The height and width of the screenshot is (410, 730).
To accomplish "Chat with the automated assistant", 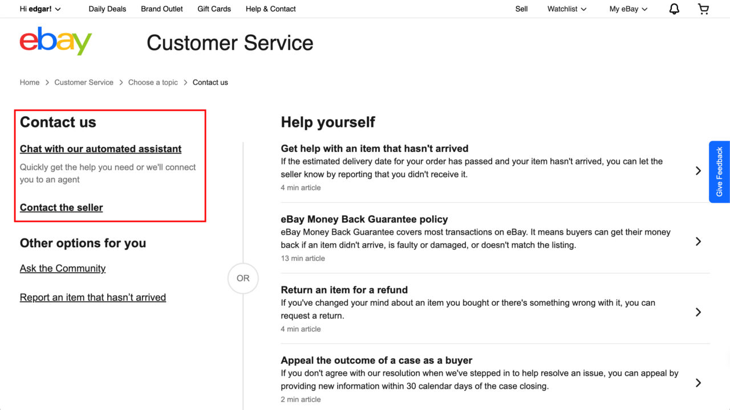I will click(x=100, y=149).
